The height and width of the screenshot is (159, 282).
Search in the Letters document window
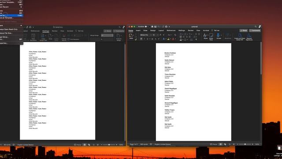(x=256, y=26)
